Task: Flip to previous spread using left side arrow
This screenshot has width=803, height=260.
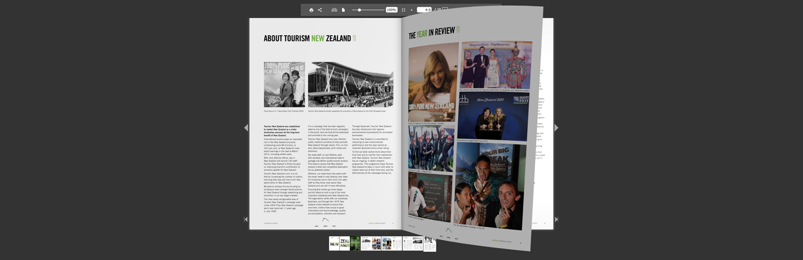Action: pos(246,128)
